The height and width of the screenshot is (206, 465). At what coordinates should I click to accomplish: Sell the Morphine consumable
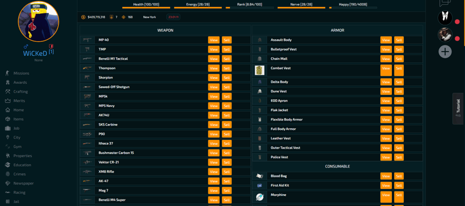coord(399,197)
